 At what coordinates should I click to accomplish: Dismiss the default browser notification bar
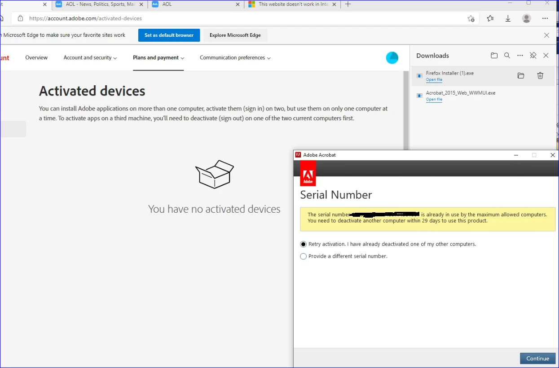(x=546, y=35)
